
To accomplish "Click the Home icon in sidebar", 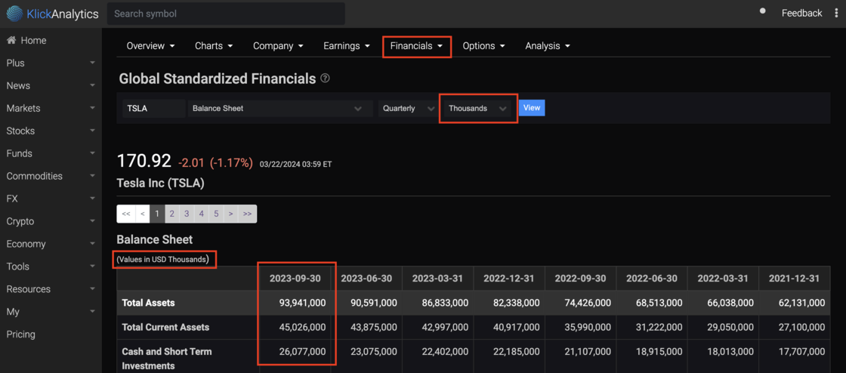I will pos(11,41).
